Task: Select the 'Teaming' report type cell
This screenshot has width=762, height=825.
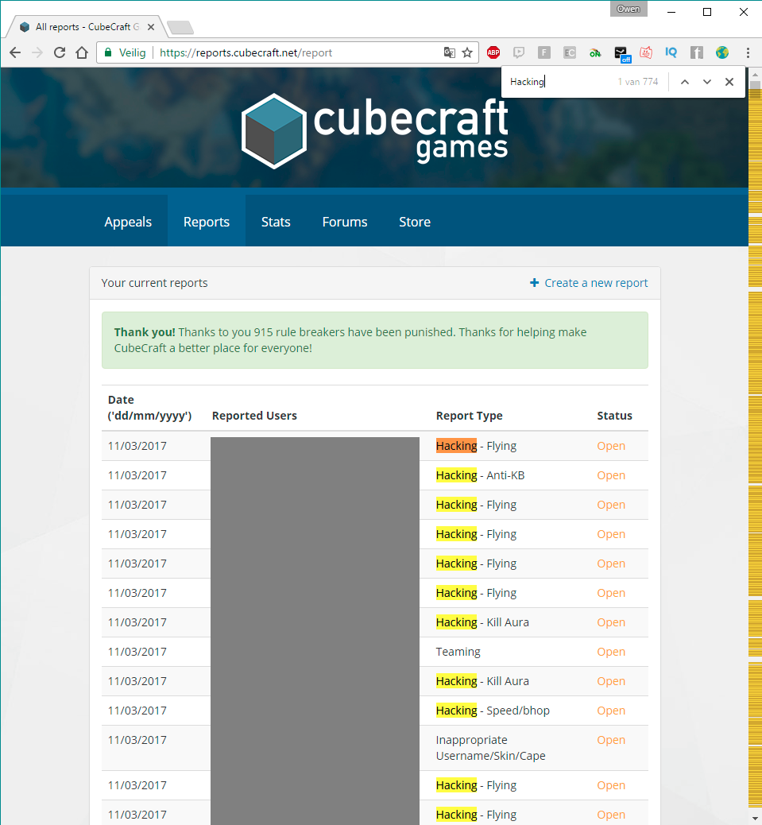Action: point(458,652)
